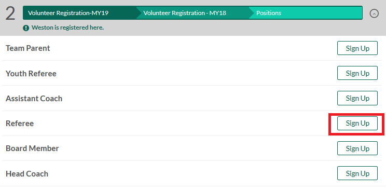Click the Team Parent position label
This screenshot has height=190, width=386.
(x=28, y=48)
